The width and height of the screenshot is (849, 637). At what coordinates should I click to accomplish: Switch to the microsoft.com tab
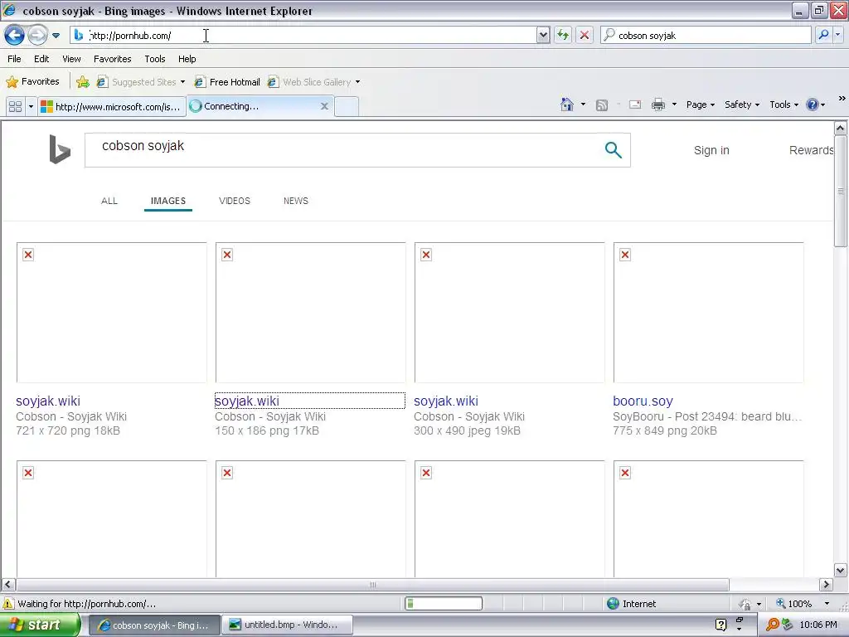coord(112,106)
